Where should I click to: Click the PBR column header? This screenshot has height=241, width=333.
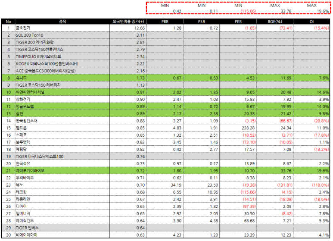pos(165,22)
